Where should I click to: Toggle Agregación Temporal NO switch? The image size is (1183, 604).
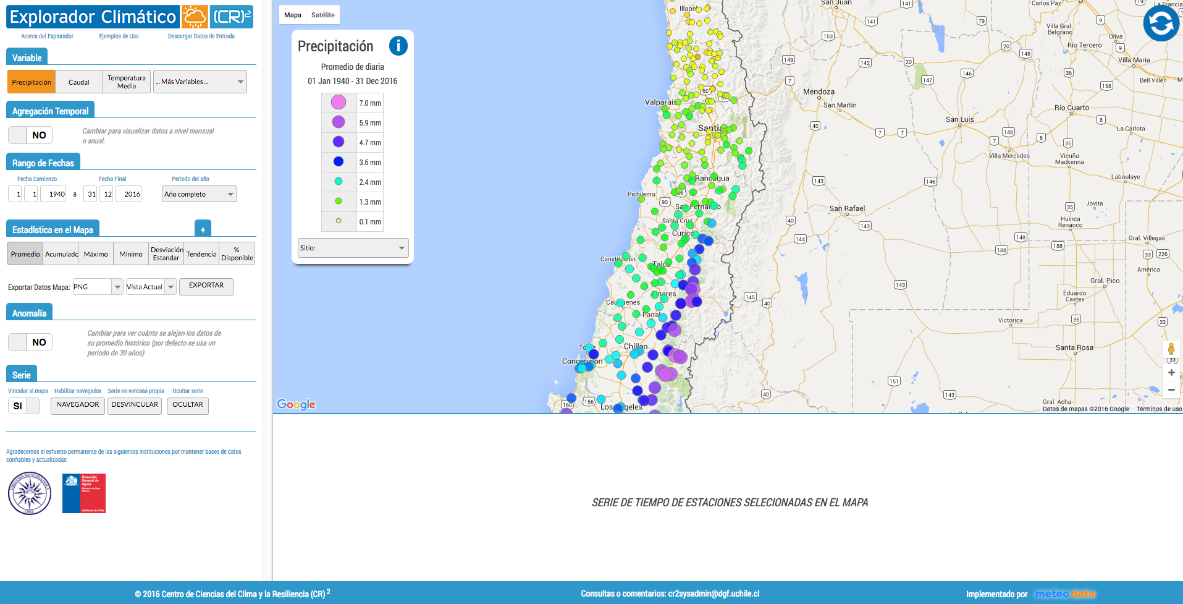pos(30,135)
